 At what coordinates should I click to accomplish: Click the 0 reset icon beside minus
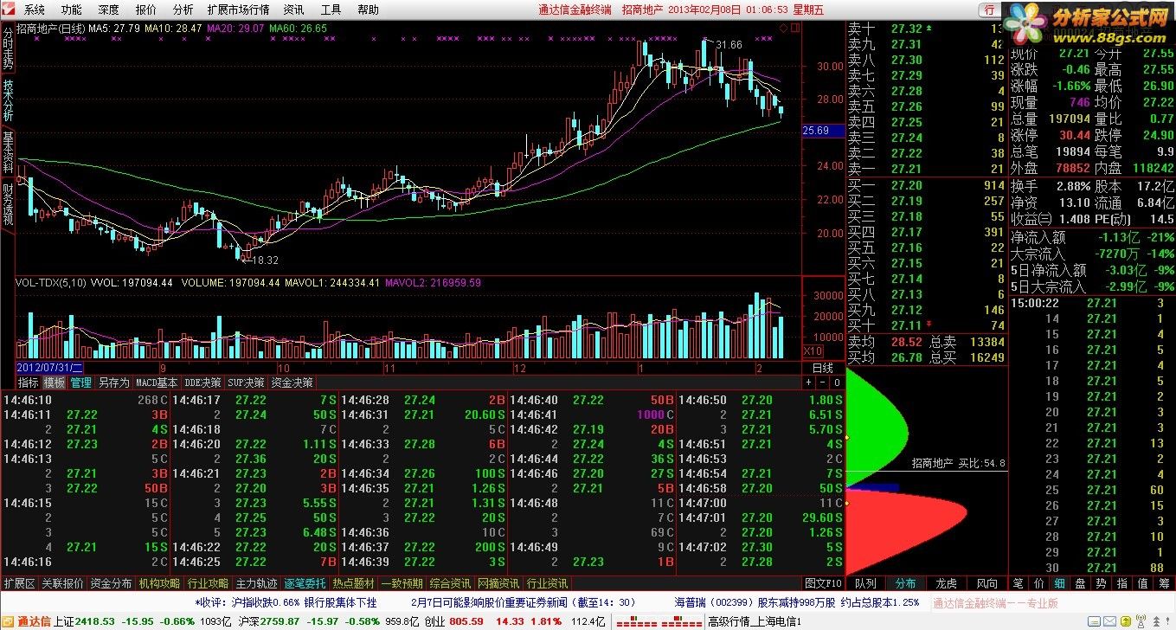(836, 382)
